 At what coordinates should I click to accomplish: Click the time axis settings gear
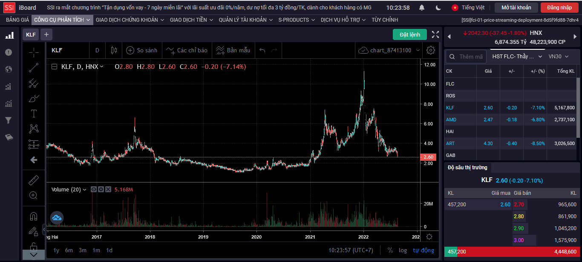click(429, 237)
